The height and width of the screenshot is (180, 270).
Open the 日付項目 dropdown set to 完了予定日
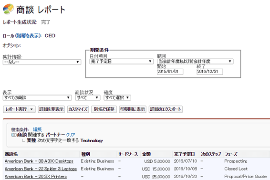click(121, 62)
